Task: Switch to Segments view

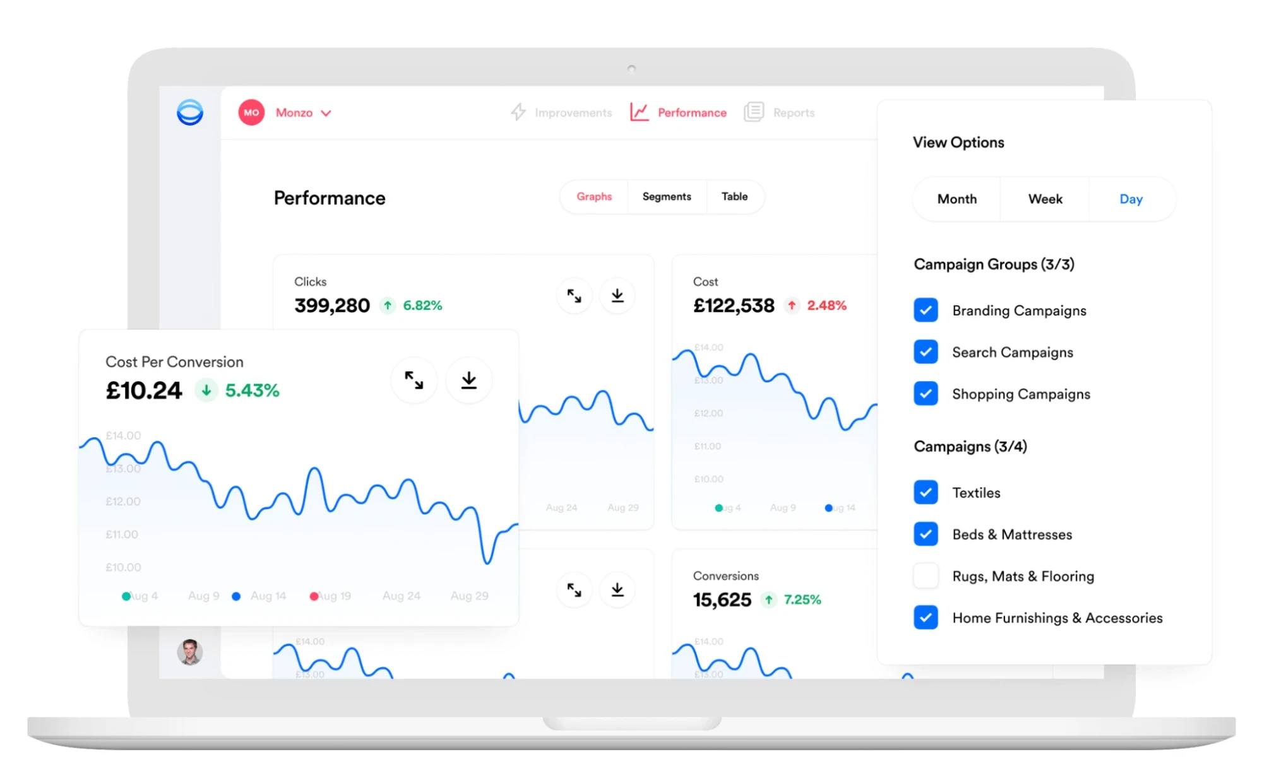Action: click(x=665, y=196)
